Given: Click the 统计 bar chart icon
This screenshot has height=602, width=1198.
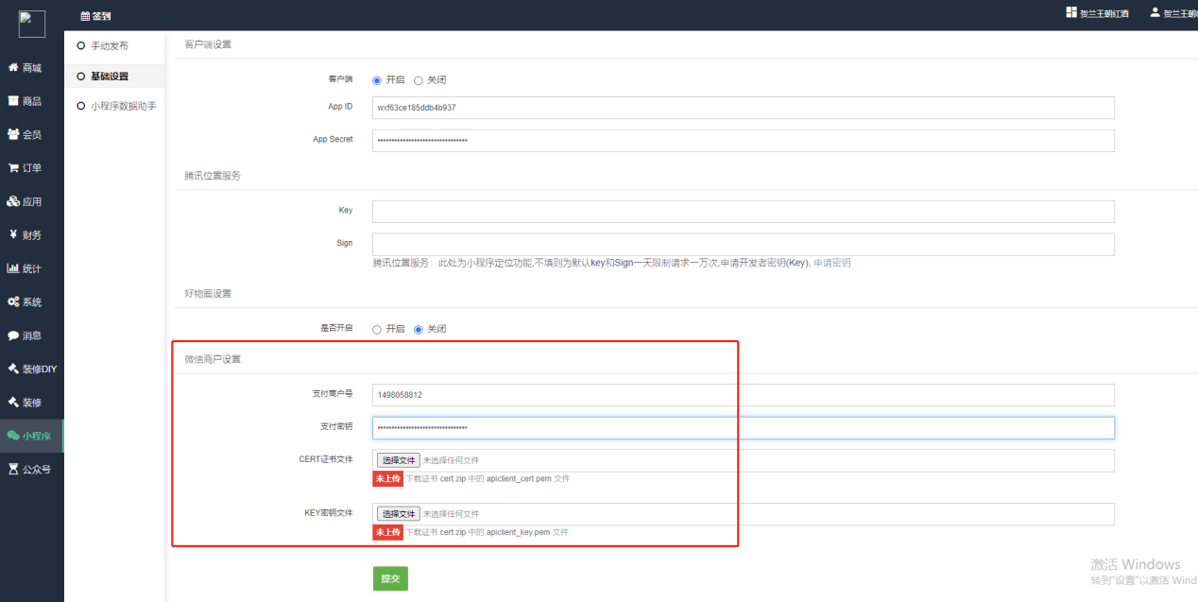Looking at the screenshot, I should click(13, 268).
